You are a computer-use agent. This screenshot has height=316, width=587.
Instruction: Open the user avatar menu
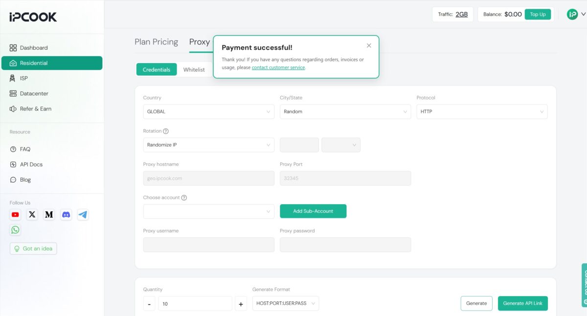(575, 14)
